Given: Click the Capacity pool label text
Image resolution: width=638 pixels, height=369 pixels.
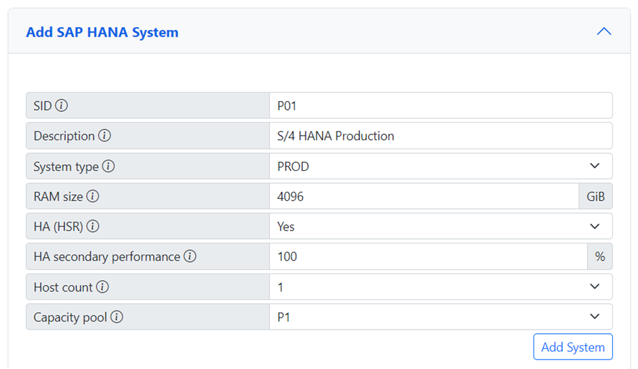Looking at the screenshot, I should [71, 317].
